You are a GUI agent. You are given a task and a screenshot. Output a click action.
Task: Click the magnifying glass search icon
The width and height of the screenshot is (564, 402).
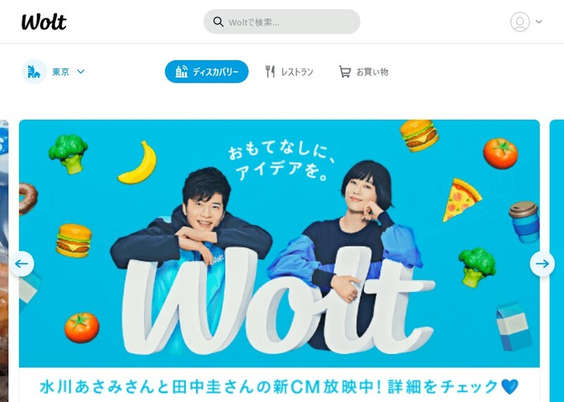(x=218, y=22)
